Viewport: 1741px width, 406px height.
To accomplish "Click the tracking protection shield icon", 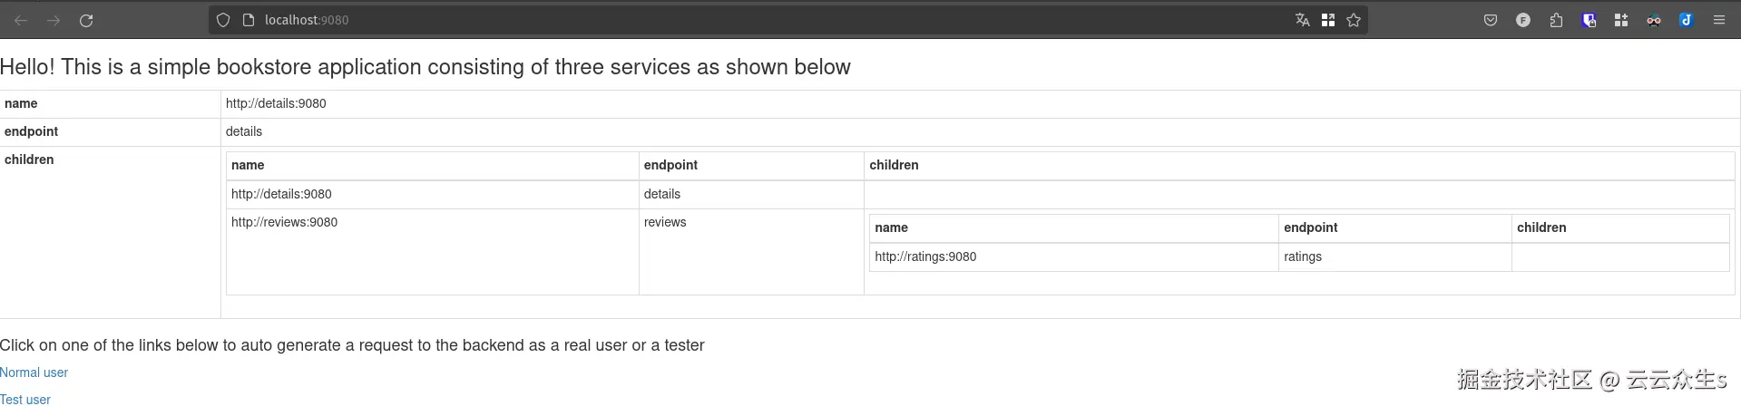I will [x=223, y=20].
